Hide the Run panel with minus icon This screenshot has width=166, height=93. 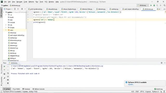pyautogui.click(x=165, y=63)
